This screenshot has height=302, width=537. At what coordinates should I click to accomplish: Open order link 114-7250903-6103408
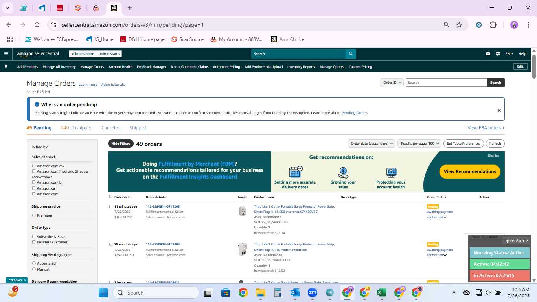(x=163, y=244)
